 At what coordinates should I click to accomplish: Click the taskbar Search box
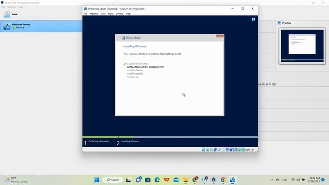[113, 180]
